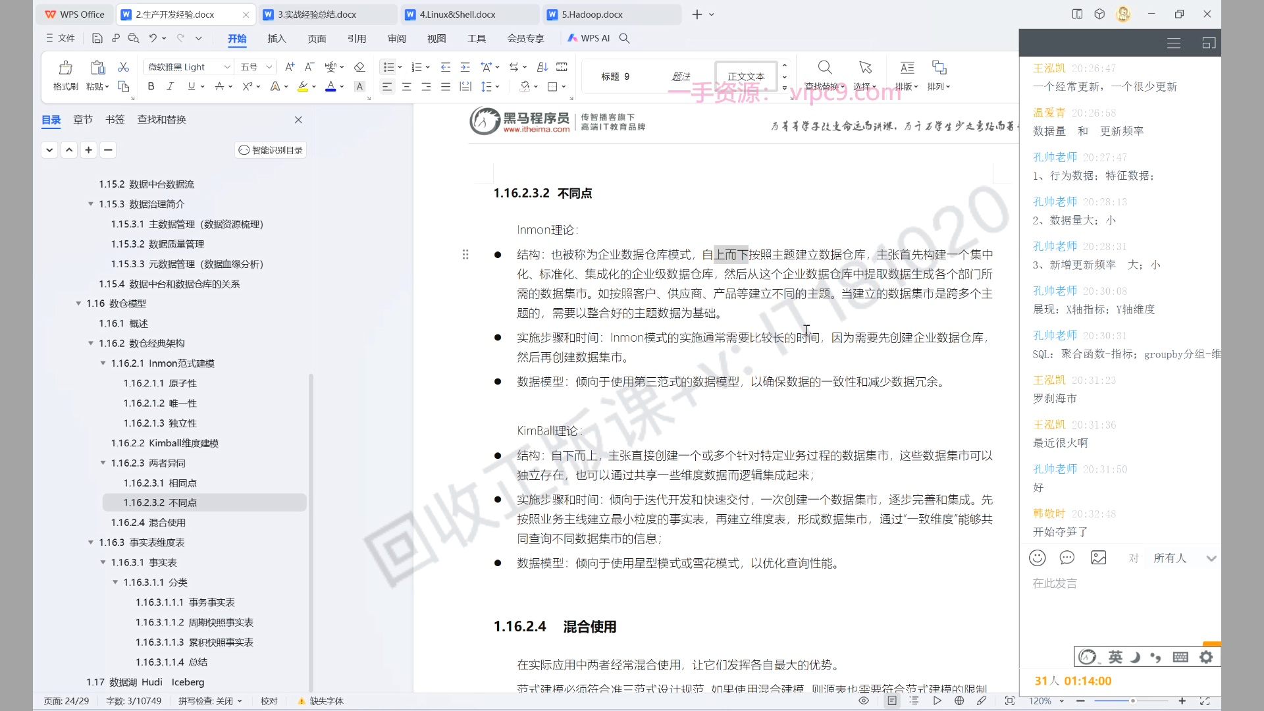The image size is (1264, 711).
Task: Open the font name dropdown
Action: [x=227, y=67]
